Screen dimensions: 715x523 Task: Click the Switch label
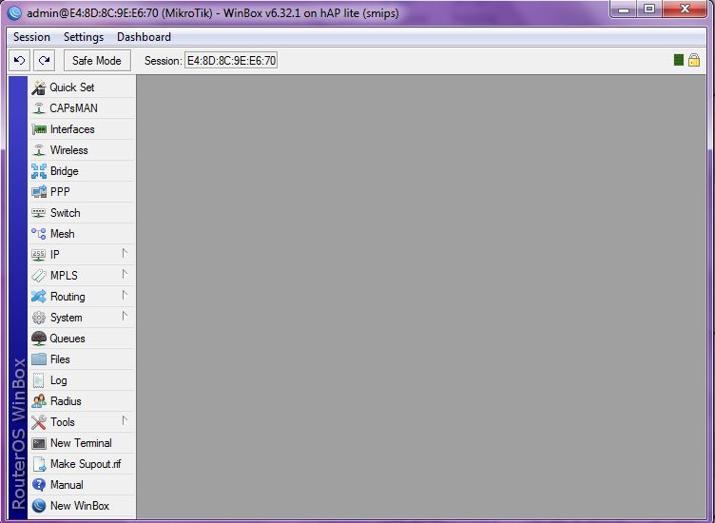tap(66, 213)
